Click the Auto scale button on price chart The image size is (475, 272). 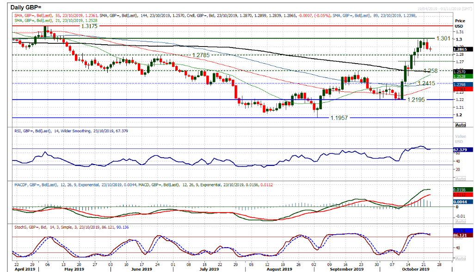point(461,125)
